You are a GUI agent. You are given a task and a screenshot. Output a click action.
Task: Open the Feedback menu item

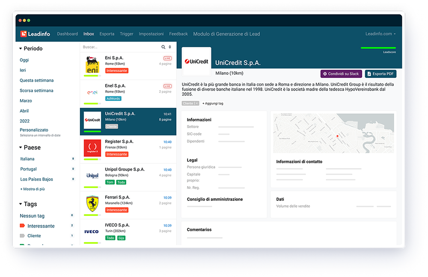178,34
